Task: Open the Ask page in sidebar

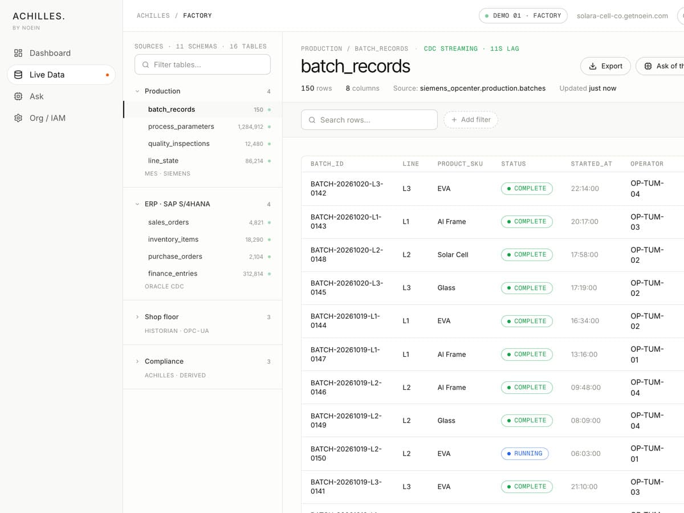Action: tap(61, 96)
